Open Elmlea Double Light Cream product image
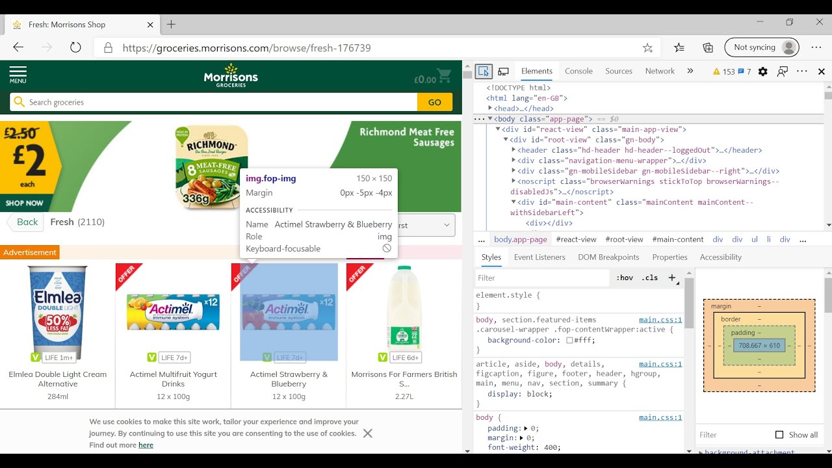 (58, 313)
